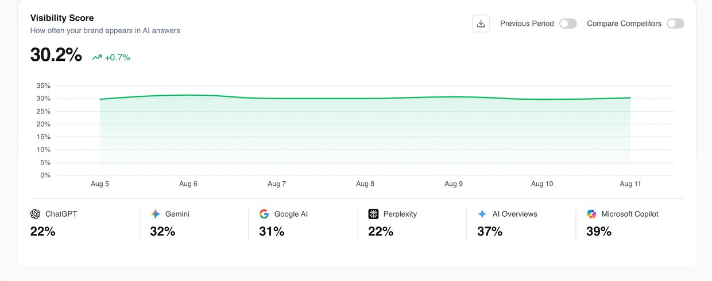Click the 25% y-axis label

(44, 111)
